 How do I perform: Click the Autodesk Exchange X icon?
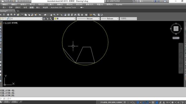coord(155,1)
